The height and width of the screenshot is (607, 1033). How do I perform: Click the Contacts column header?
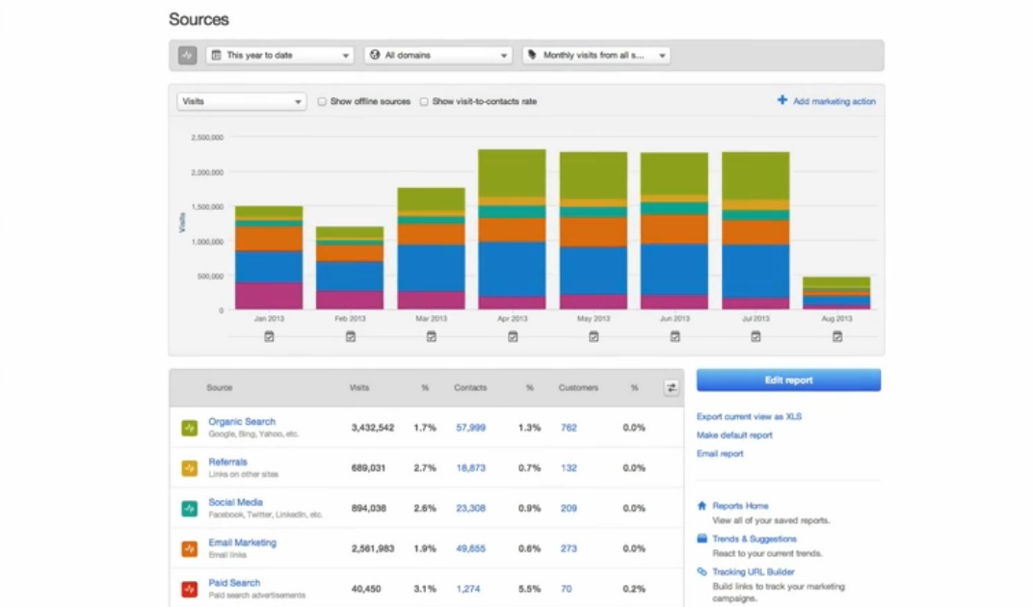pos(470,387)
